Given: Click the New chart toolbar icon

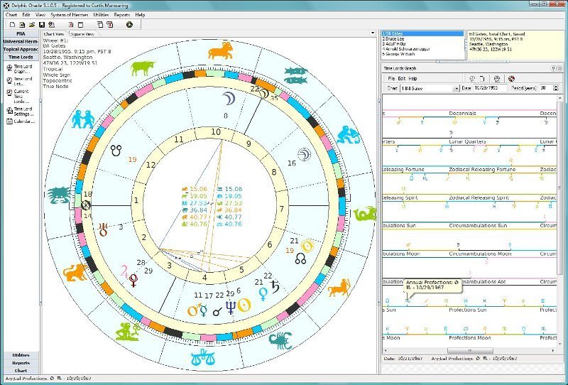Looking at the screenshot, I should tap(13, 24).
